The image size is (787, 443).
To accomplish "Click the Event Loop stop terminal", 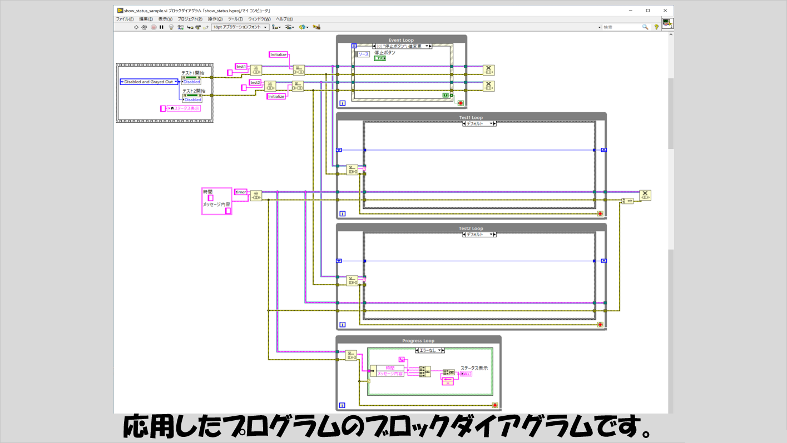I will [x=460, y=103].
